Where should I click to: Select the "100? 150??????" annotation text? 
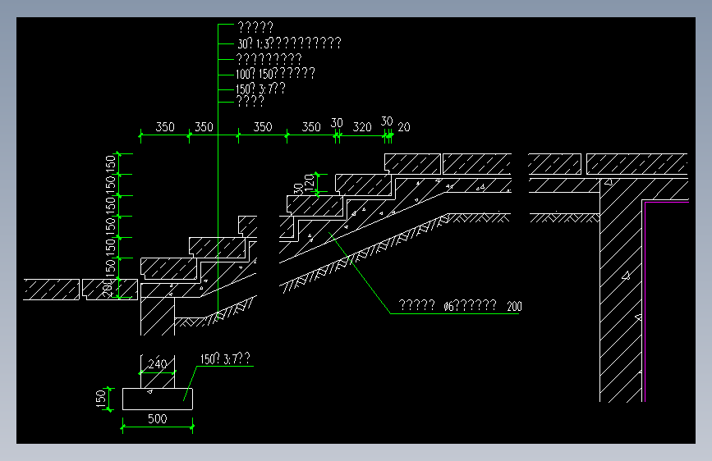(x=275, y=74)
